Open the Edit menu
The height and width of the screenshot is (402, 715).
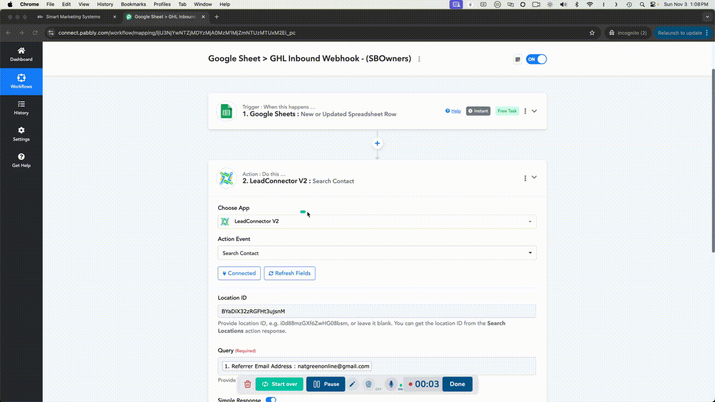click(x=66, y=4)
